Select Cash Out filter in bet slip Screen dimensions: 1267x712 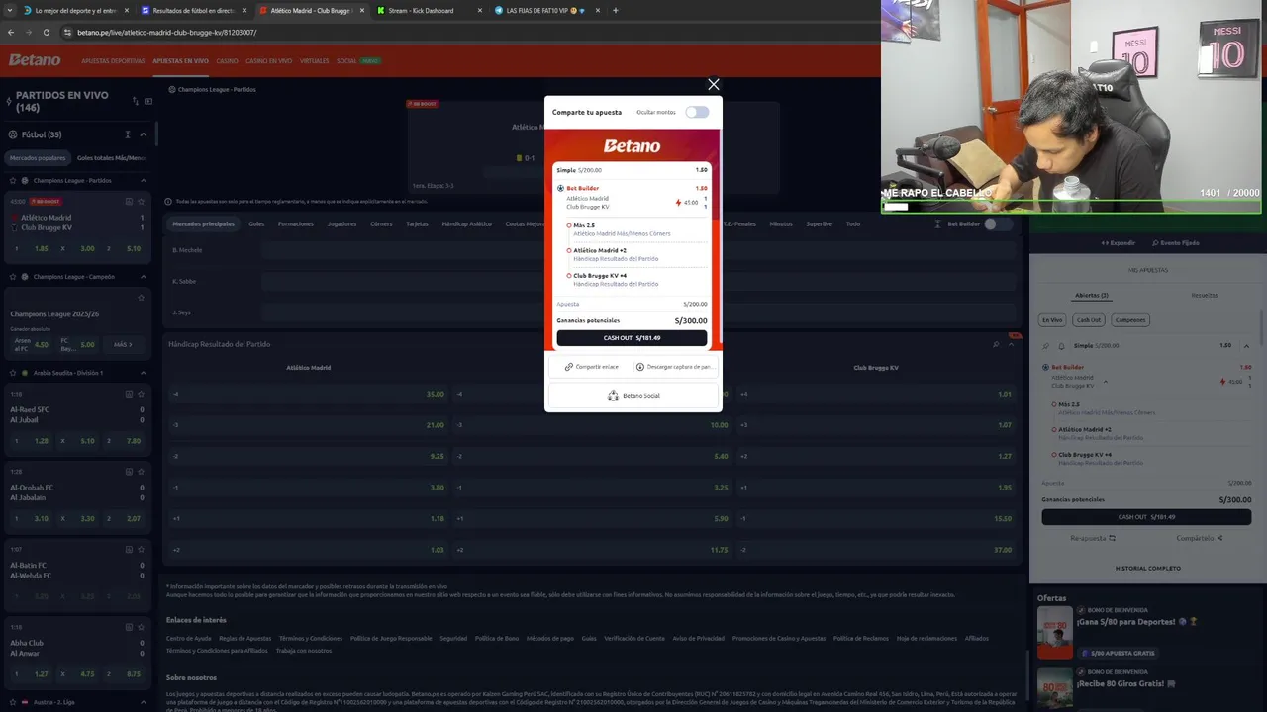[x=1089, y=320]
